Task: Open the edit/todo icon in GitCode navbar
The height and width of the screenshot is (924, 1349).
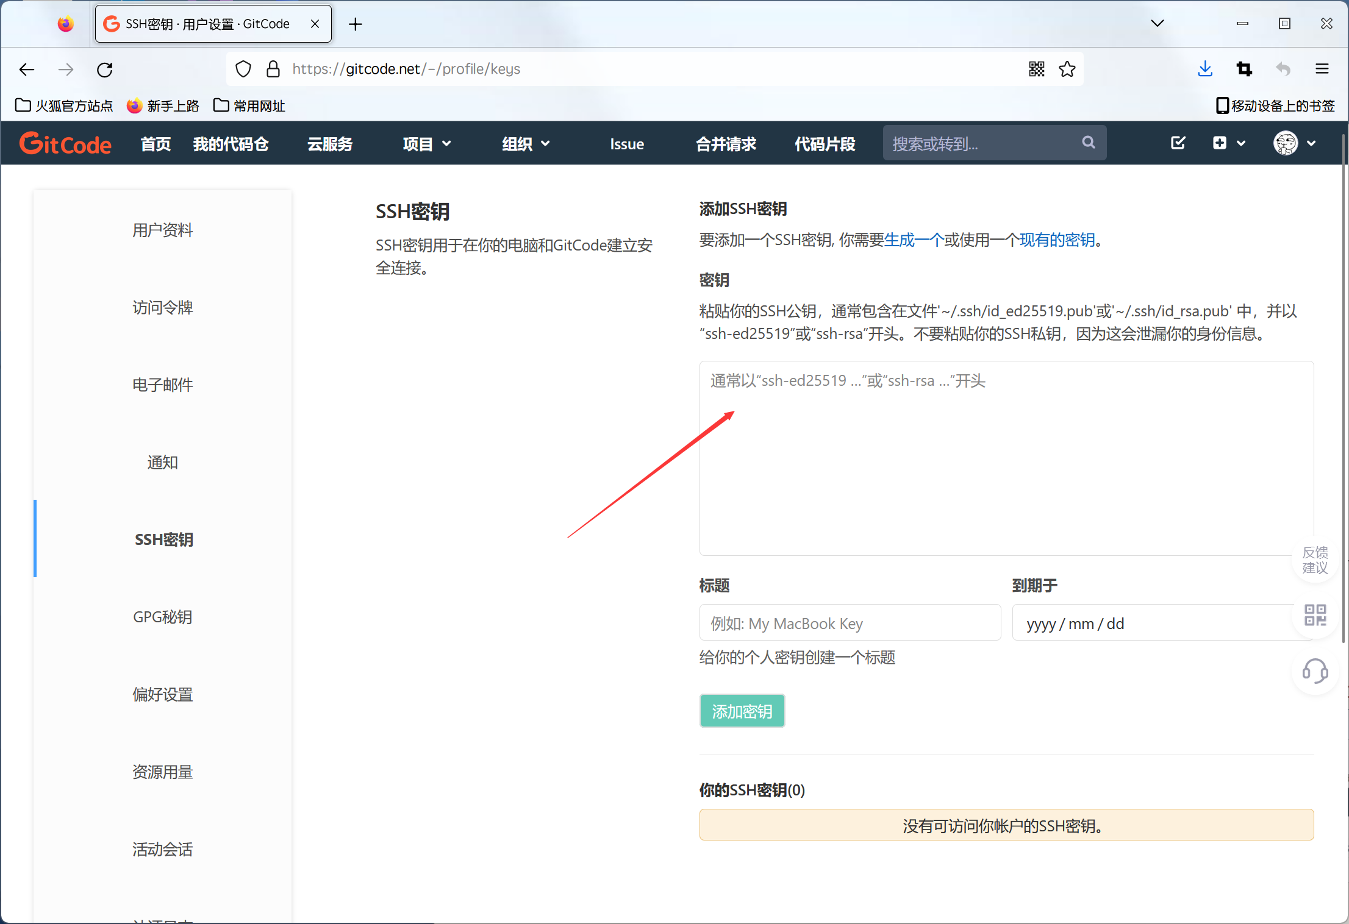Action: pos(1178,143)
